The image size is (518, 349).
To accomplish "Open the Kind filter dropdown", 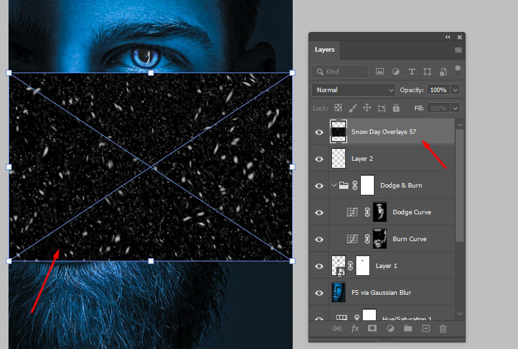I will (x=340, y=71).
